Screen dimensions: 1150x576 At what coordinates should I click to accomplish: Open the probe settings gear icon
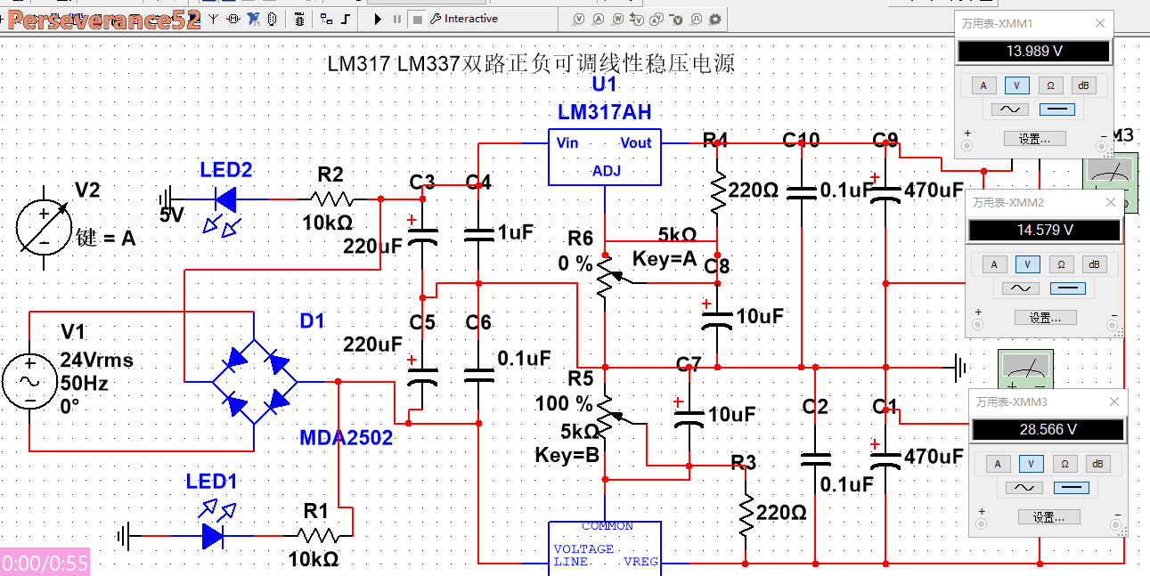[x=715, y=19]
